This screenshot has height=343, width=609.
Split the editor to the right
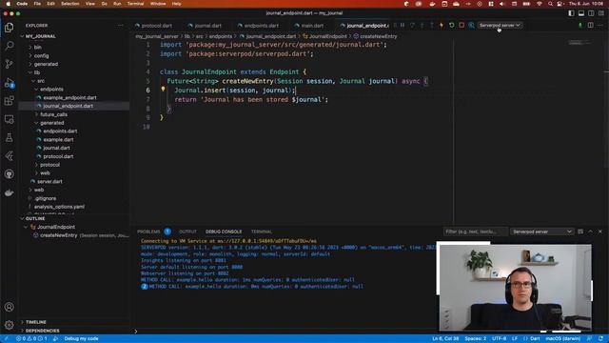click(x=590, y=26)
